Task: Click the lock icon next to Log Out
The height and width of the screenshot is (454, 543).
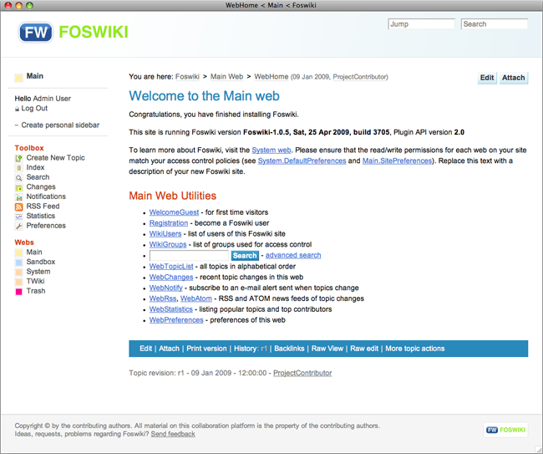Action: (x=17, y=109)
